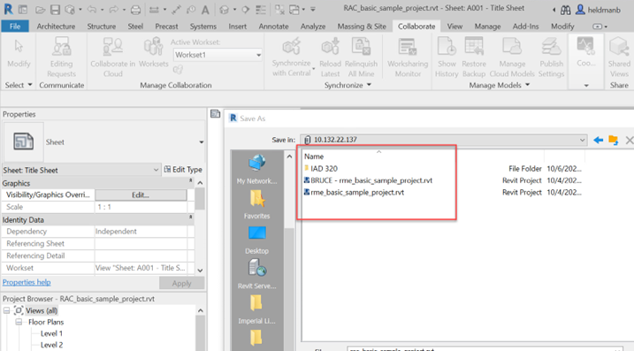The height and width of the screenshot is (351, 634).
Task: Click the Open folder quick access icon
Action: (40, 10)
